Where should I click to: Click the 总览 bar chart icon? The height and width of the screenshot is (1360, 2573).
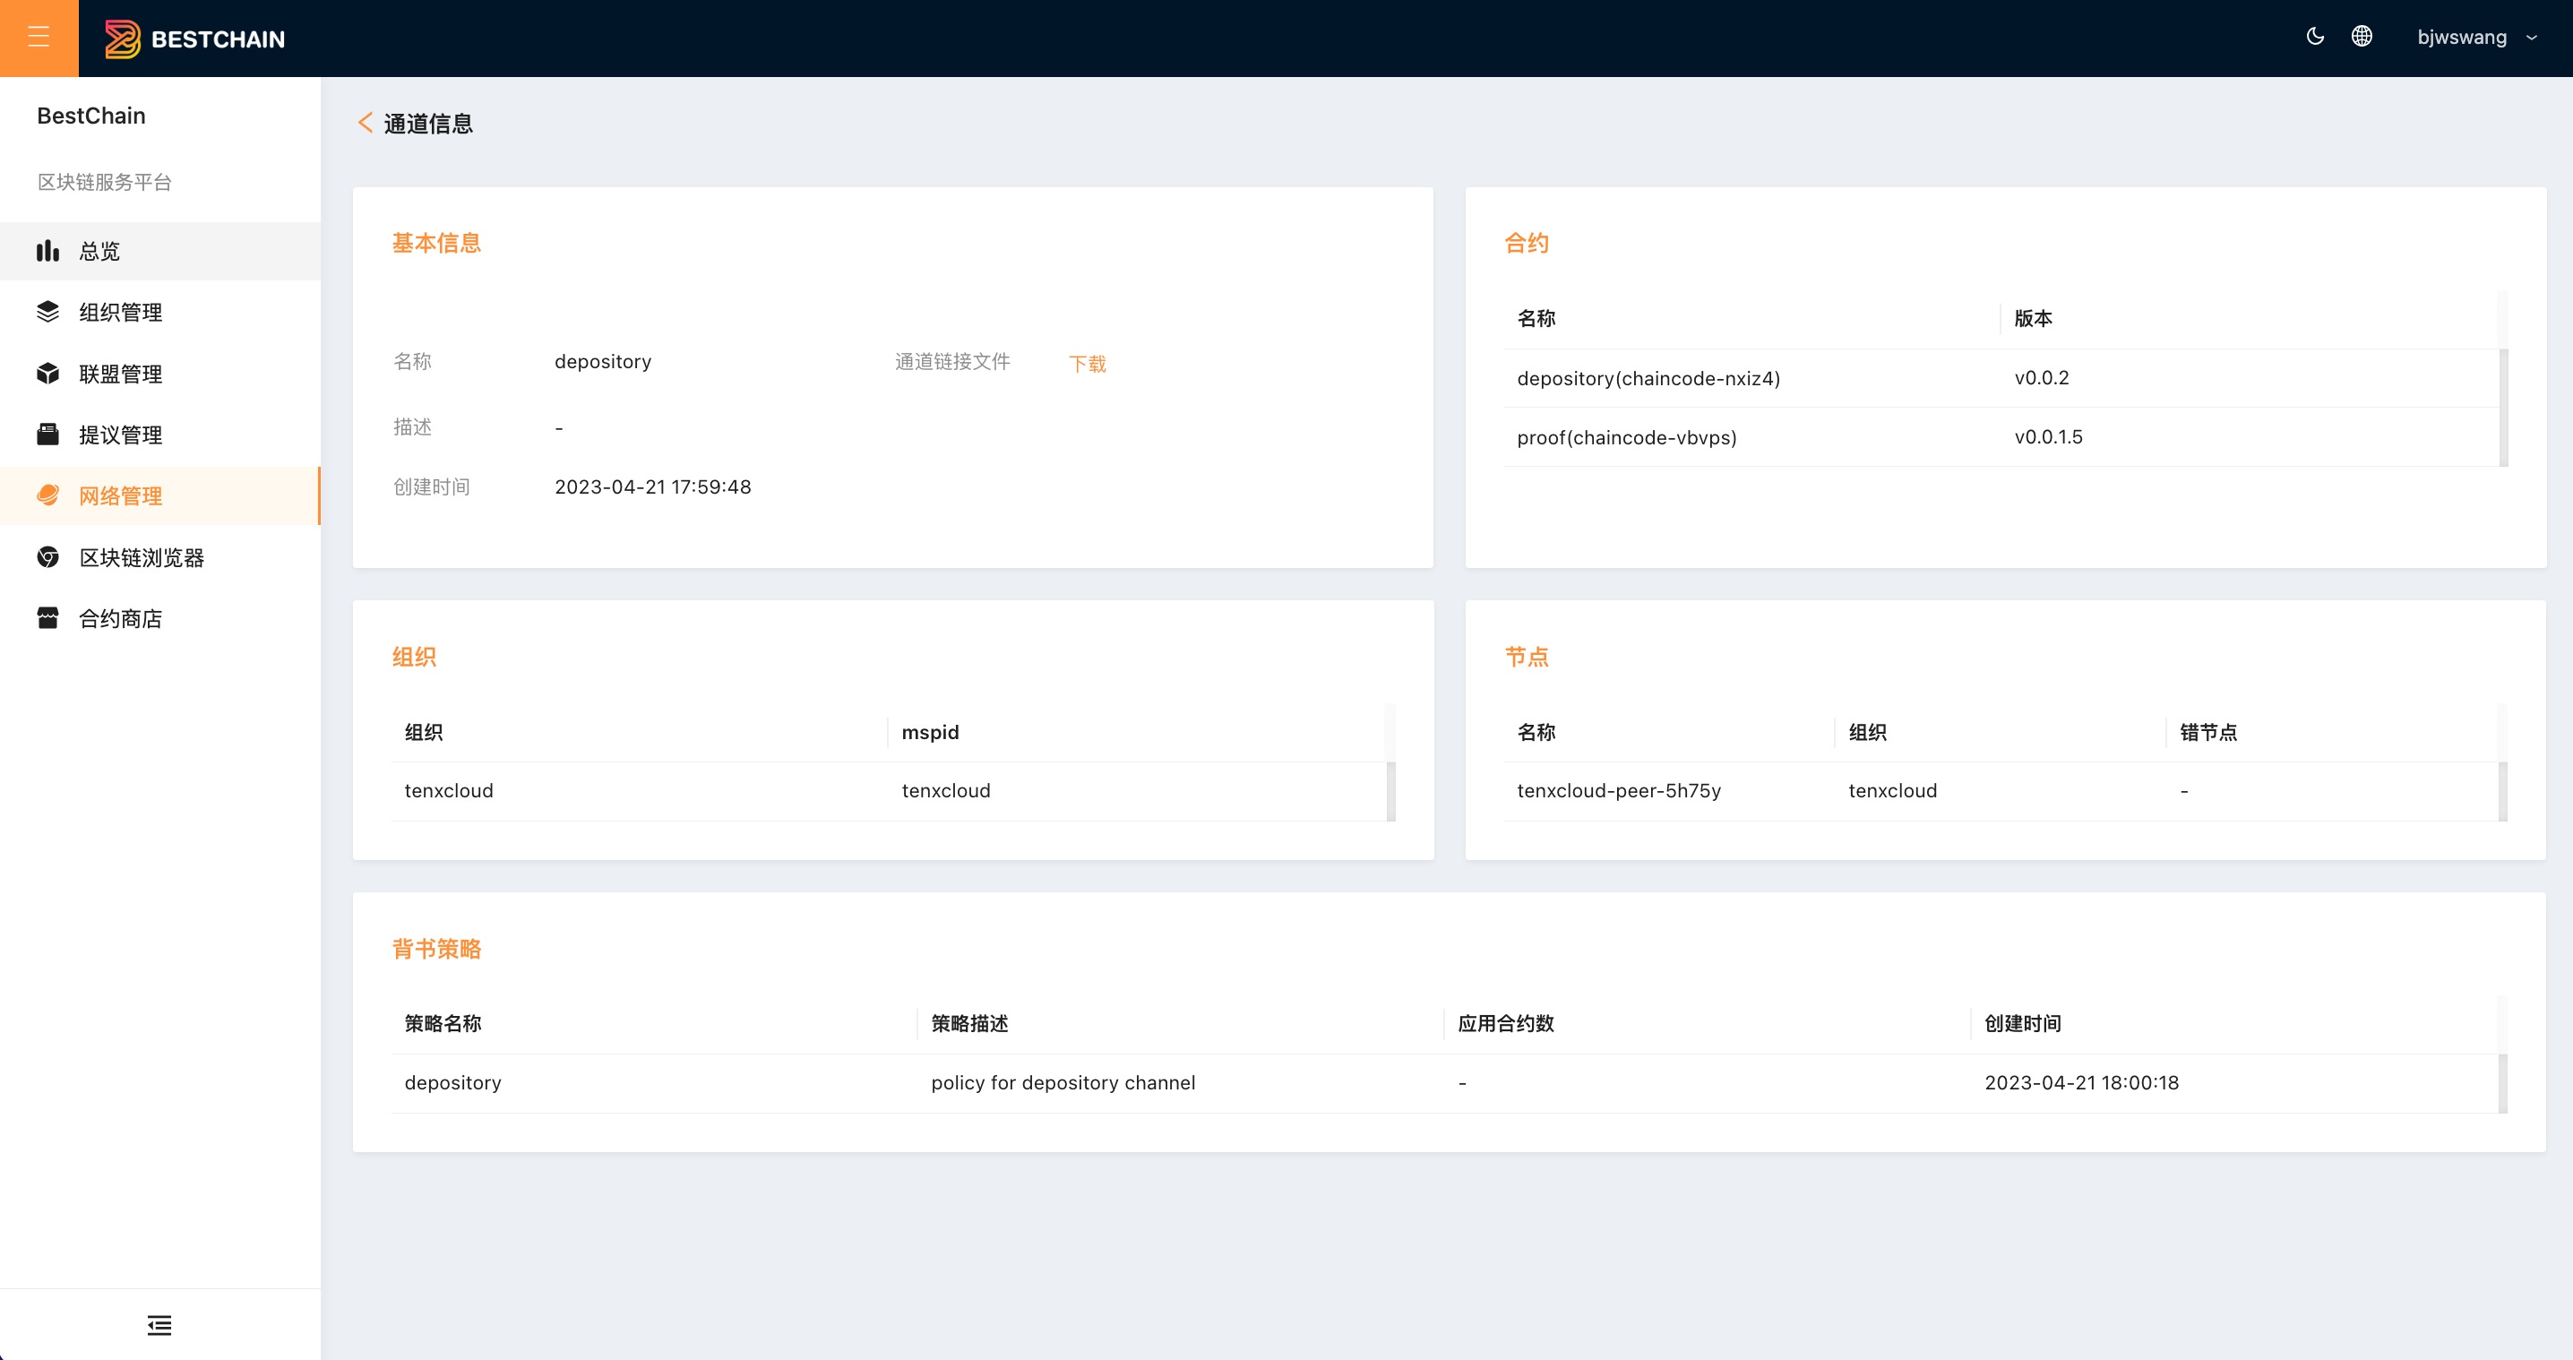pos(48,251)
